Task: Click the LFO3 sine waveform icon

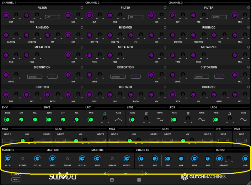Action: (202, 119)
